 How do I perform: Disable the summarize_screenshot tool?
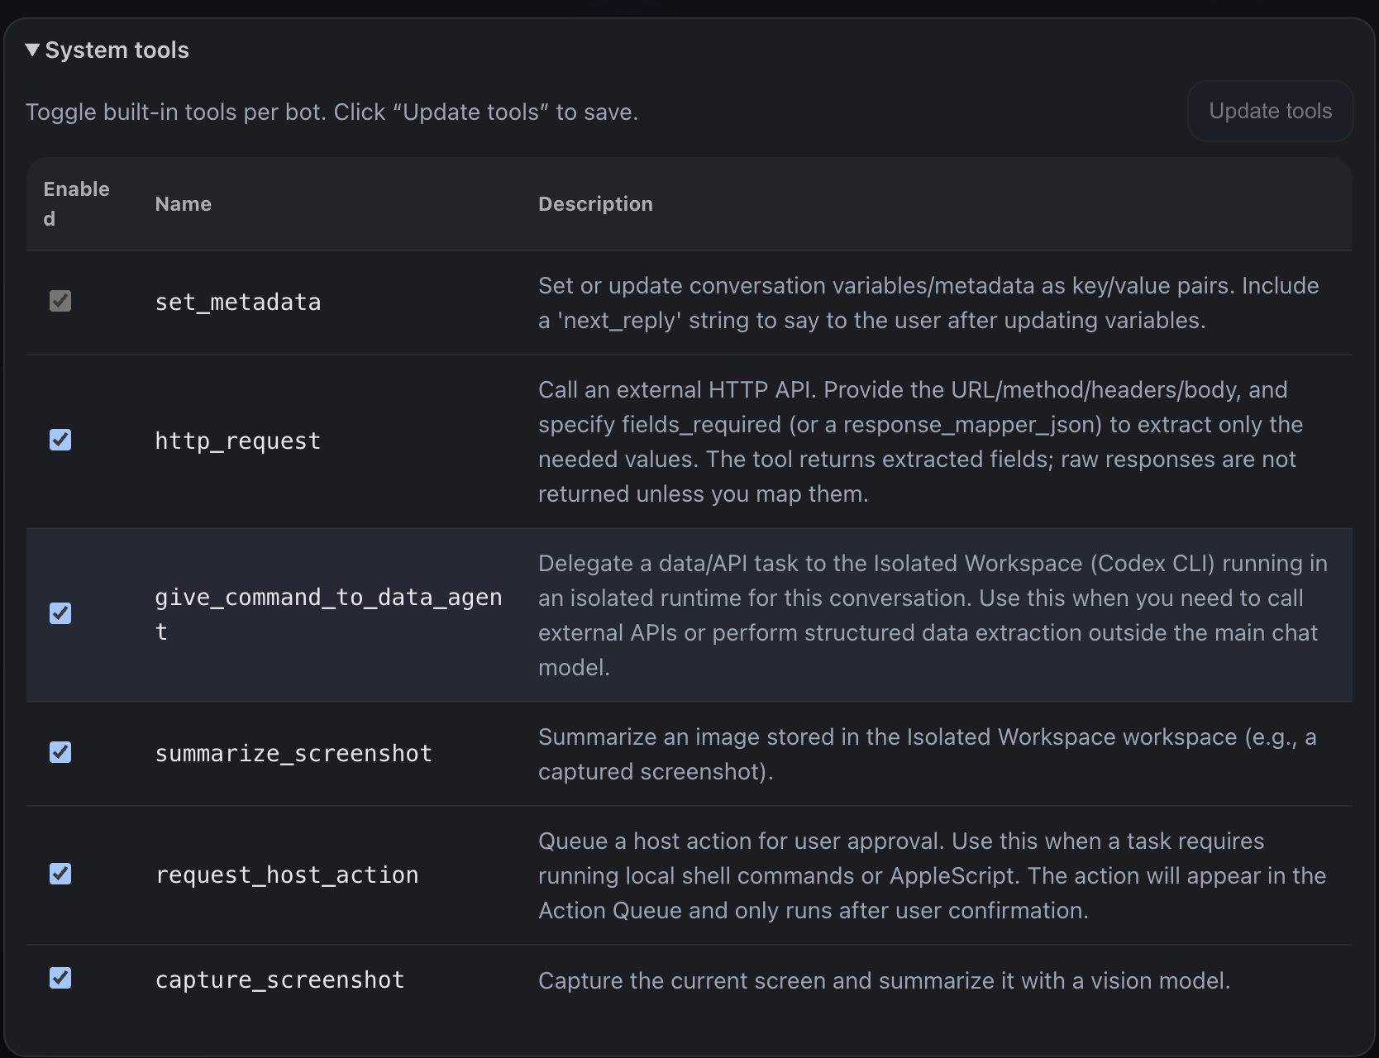pyautogui.click(x=60, y=752)
